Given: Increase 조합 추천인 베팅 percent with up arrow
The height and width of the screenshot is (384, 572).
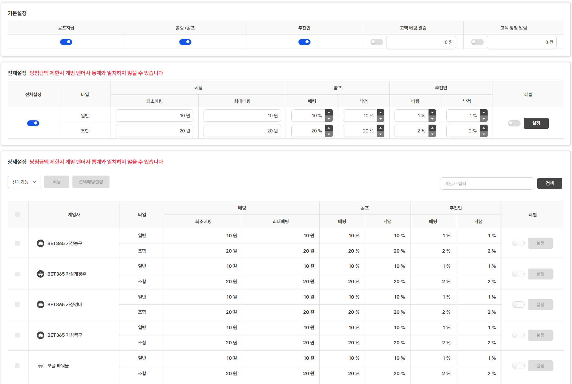Looking at the screenshot, I should (x=432, y=128).
